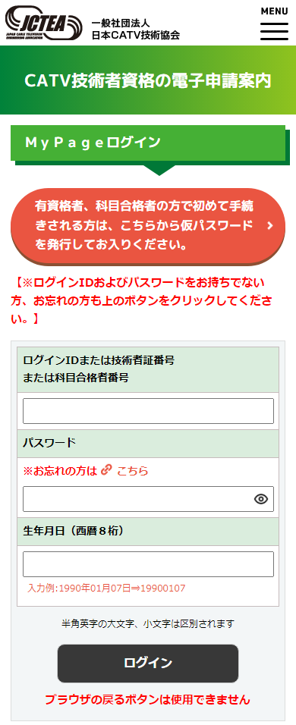Click the arrow chevron on the red button
This screenshot has height=725, width=296.
pos(270,226)
